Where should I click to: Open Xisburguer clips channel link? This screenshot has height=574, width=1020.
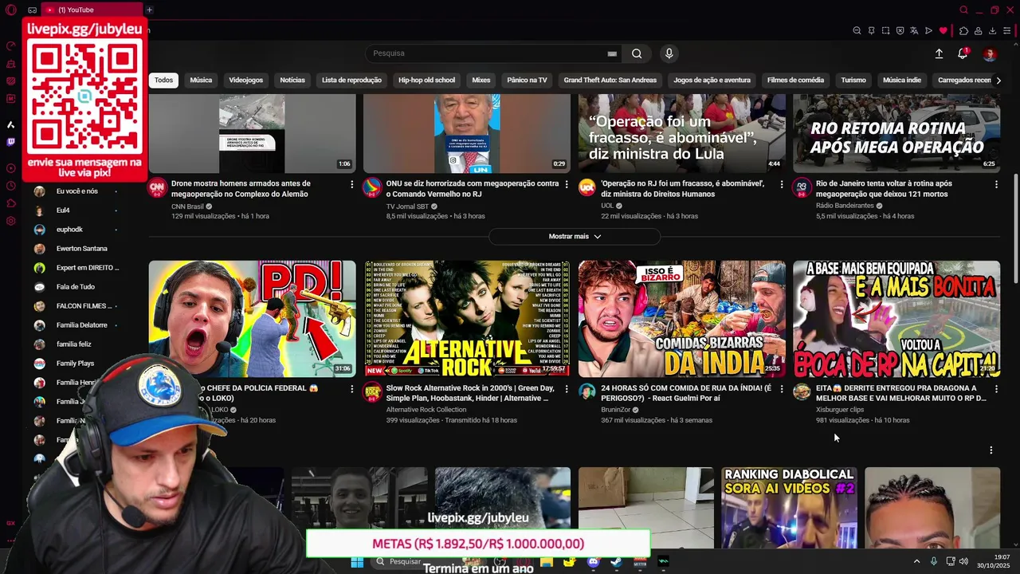tap(840, 410)
